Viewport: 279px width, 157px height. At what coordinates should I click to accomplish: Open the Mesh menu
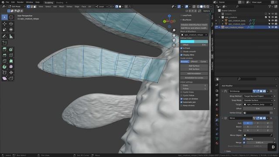pyautogui.click(x=61, y=7)
